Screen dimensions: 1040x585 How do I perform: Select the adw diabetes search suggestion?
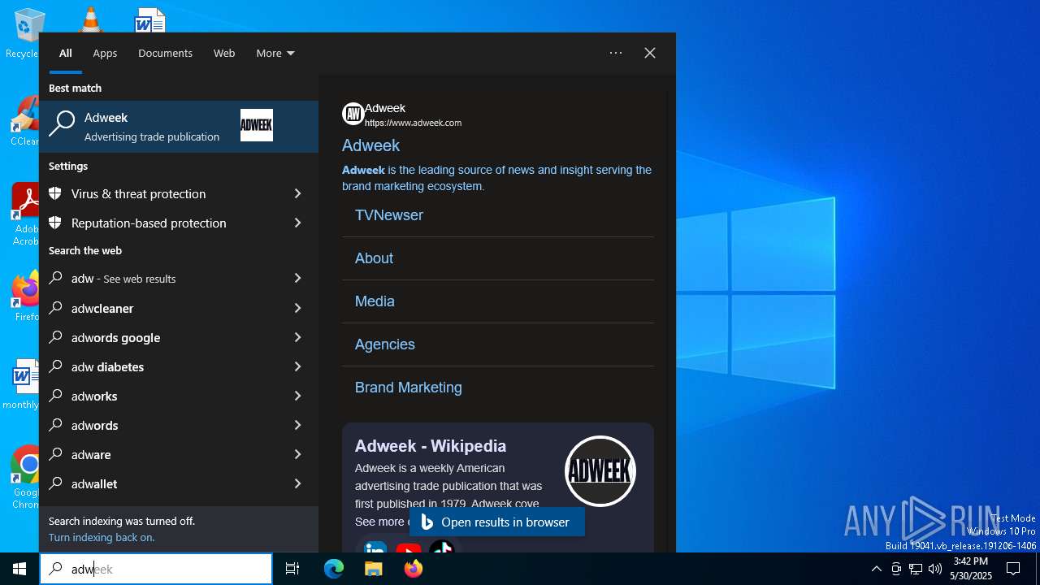coord(179,366)
